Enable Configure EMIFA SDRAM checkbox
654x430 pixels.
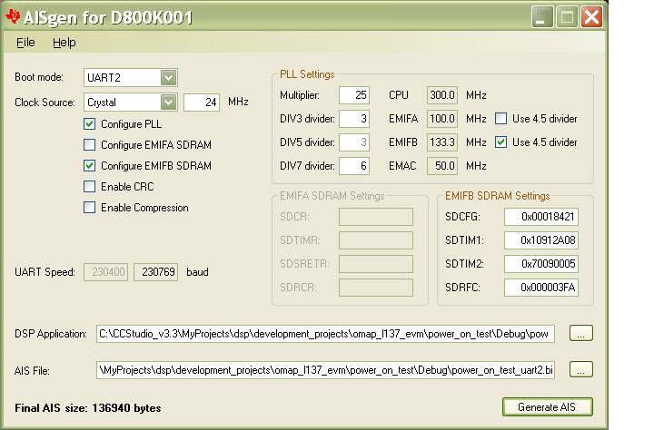(89, 145)
